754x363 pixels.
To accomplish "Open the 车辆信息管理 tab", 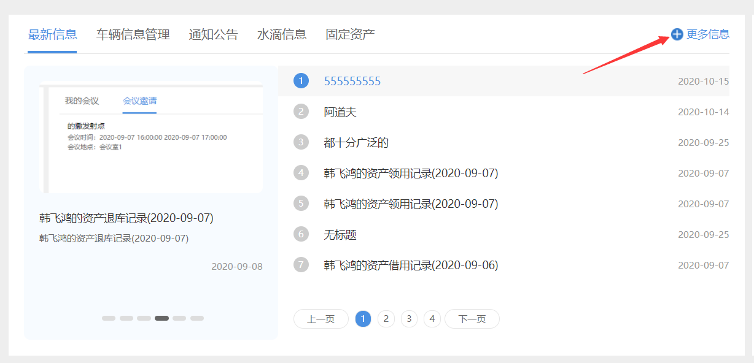I will pos(133,34).
